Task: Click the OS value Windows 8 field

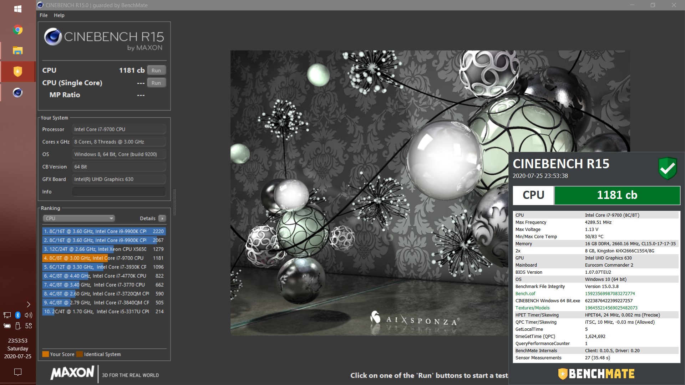Action: click(x=119, y=154)
